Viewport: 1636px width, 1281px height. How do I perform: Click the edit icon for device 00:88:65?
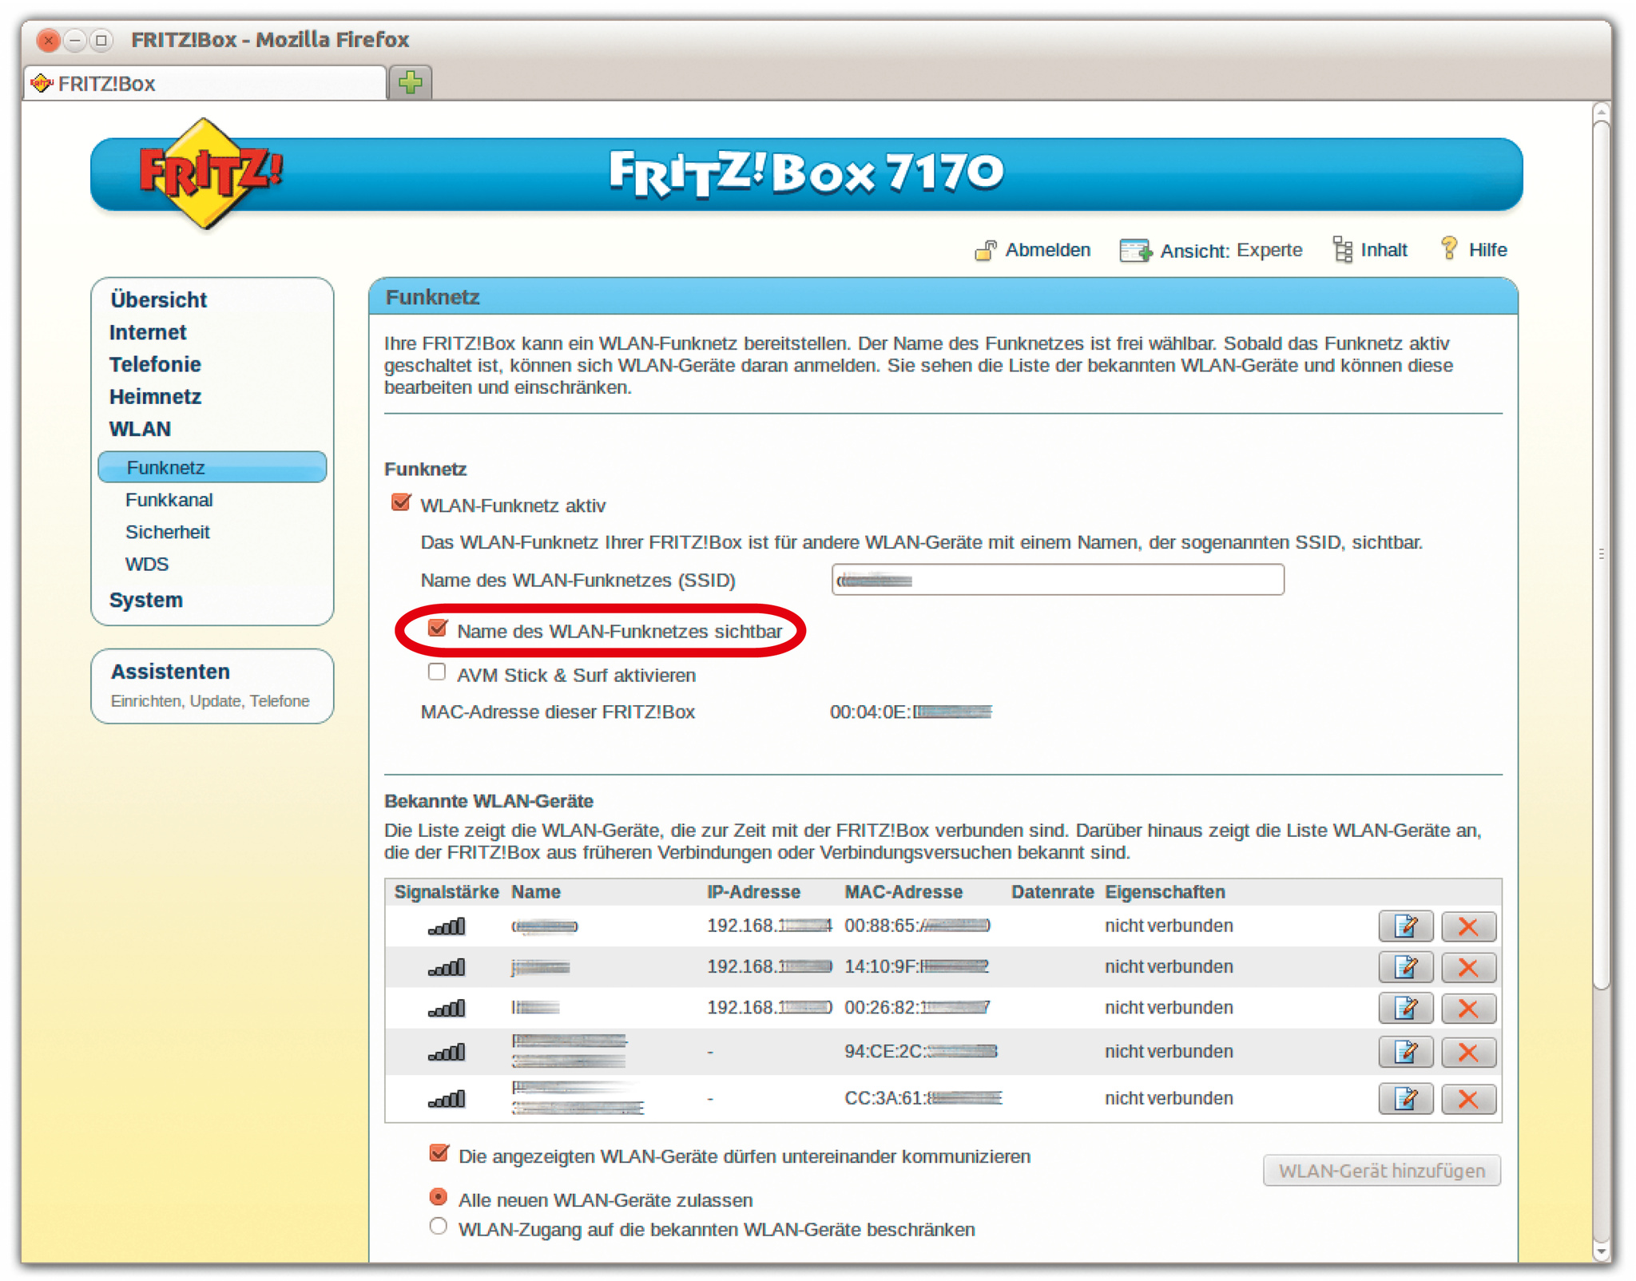(x=1405, y=926)
